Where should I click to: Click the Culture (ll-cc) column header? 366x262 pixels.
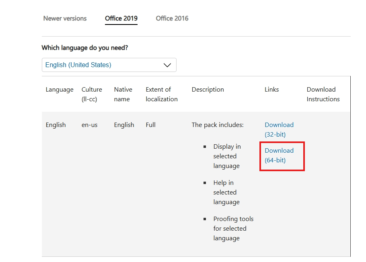(x=92, y=94)
